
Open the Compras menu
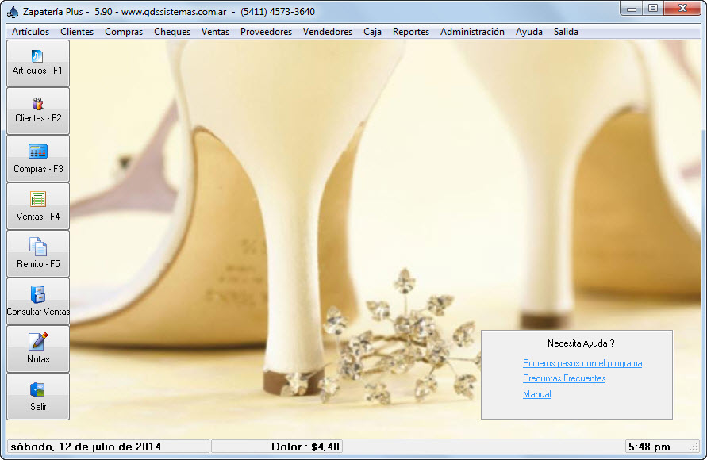click(x=124, y=32)
